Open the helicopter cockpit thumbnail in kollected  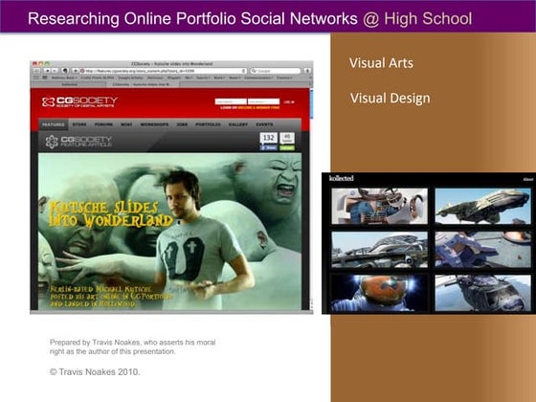482,293
